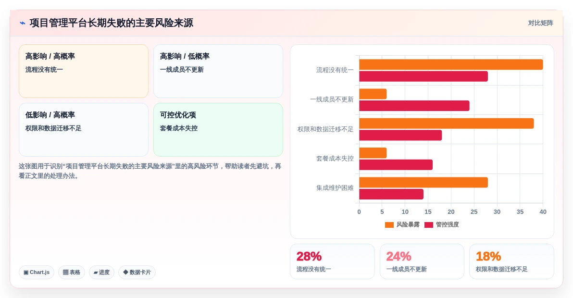This screenshot has width=573, height=298.
Task: Open the 28% 流程没有统一 stat card
Action: 332,261
